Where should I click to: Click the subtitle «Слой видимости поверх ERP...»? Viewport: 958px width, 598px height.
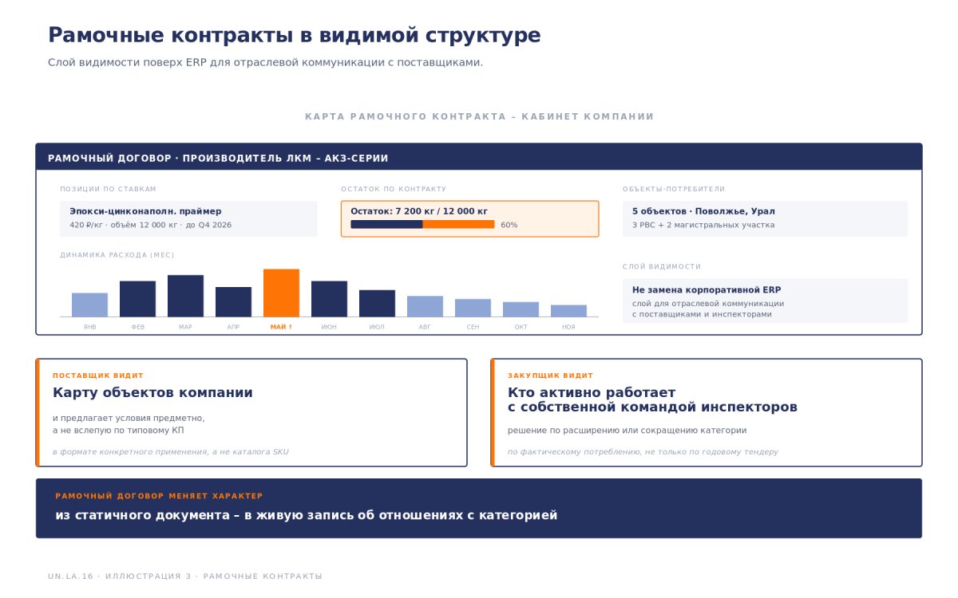(x=265, y=62)
